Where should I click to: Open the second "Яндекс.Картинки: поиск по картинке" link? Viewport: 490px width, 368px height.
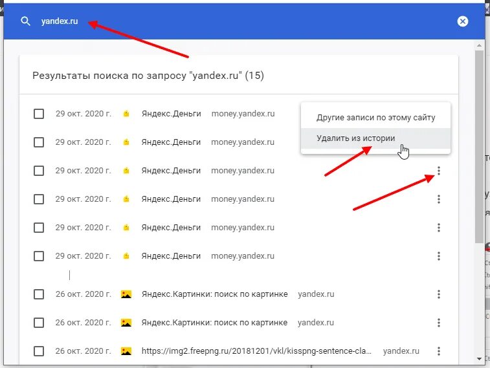(214, 323)
